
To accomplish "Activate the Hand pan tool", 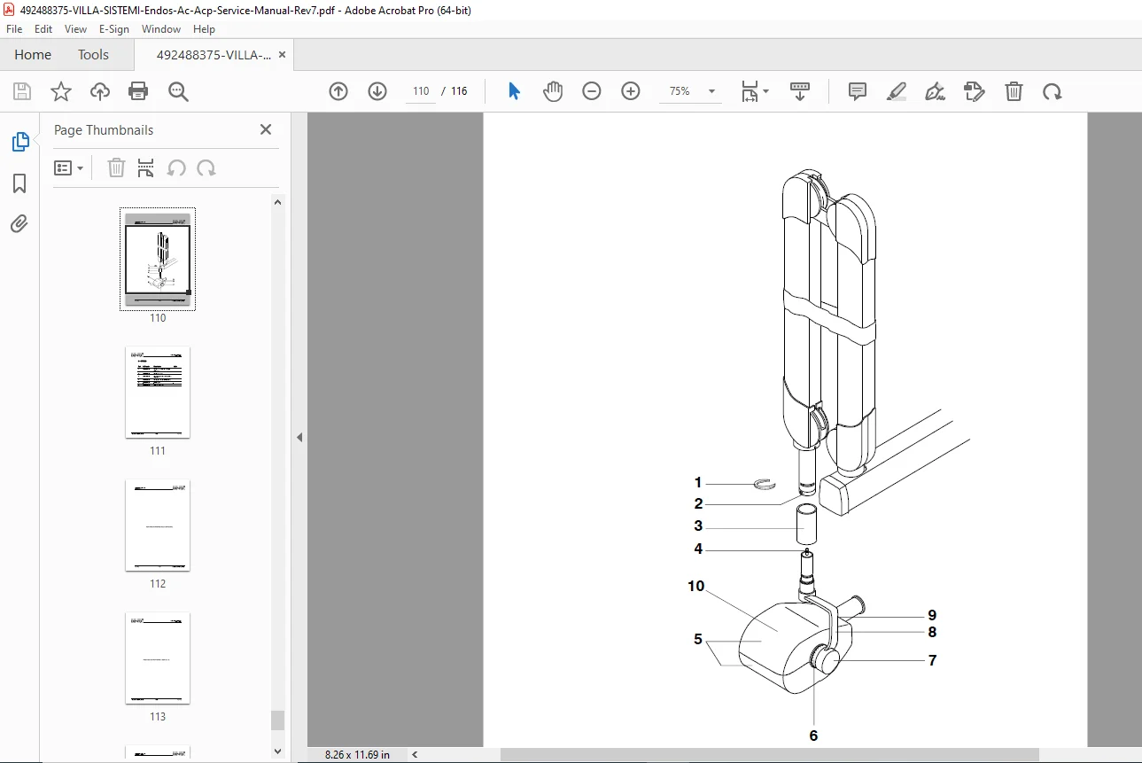I will (553, 91).
